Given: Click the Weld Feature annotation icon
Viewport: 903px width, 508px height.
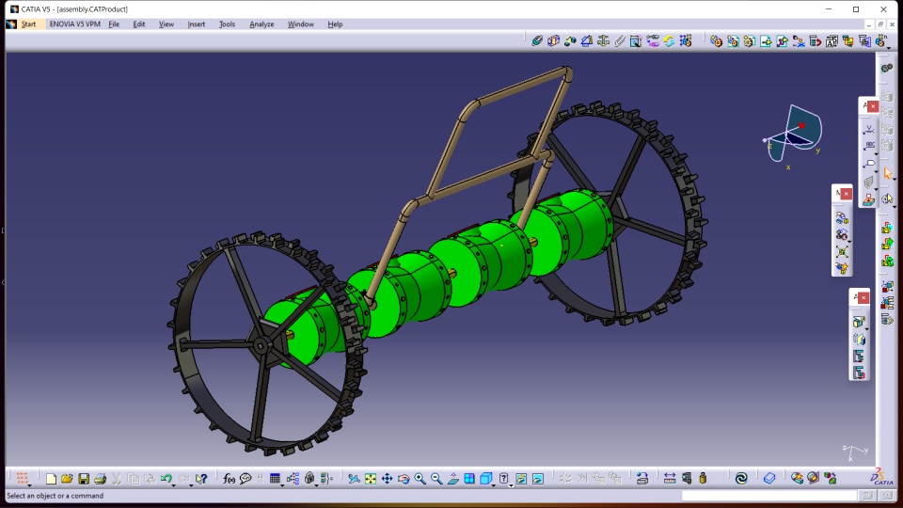Looking at the screenshot, I should click(x=869, y=130).
